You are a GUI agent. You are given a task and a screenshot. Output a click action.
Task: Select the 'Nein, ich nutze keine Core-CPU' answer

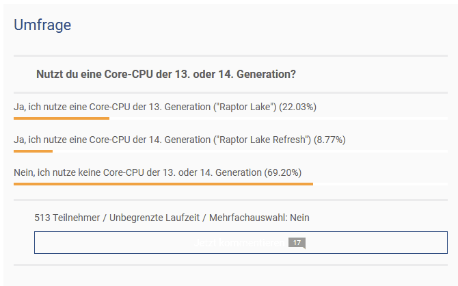(157, 172)
